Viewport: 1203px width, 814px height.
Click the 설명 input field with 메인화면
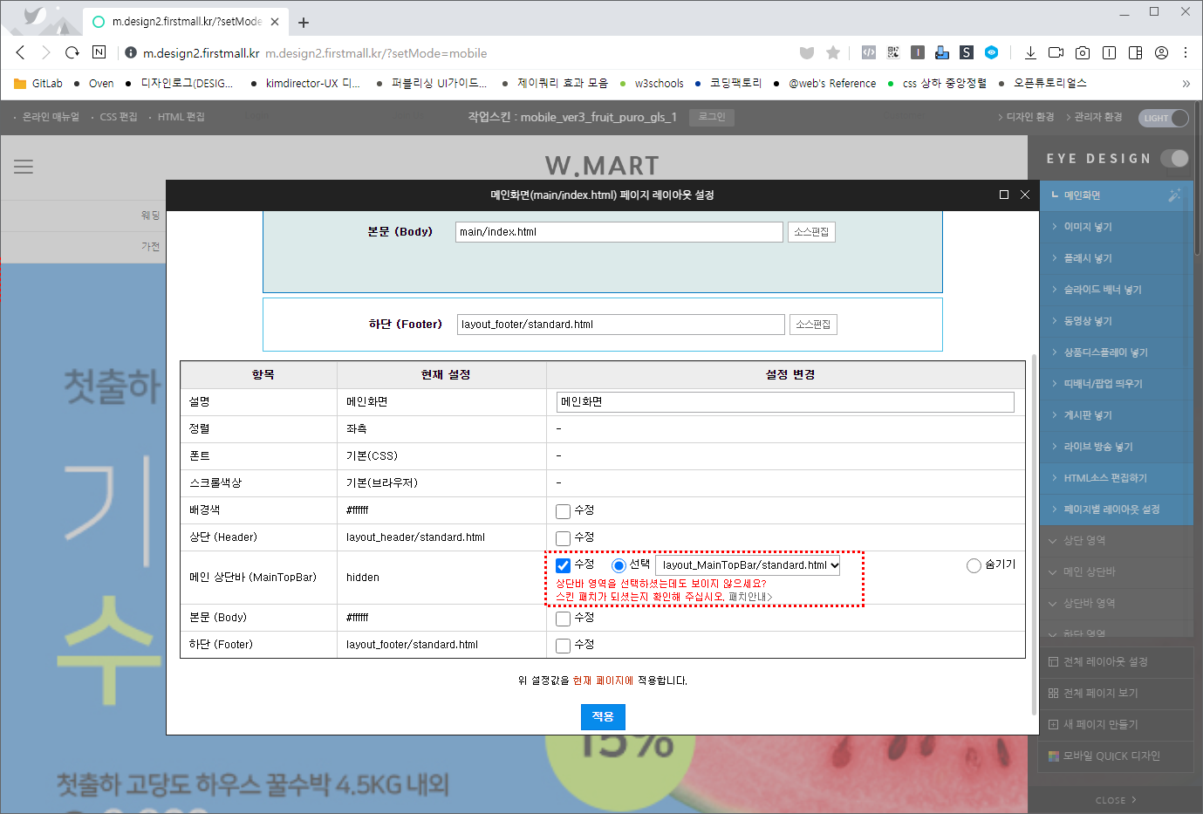click(x=785, y=402)
